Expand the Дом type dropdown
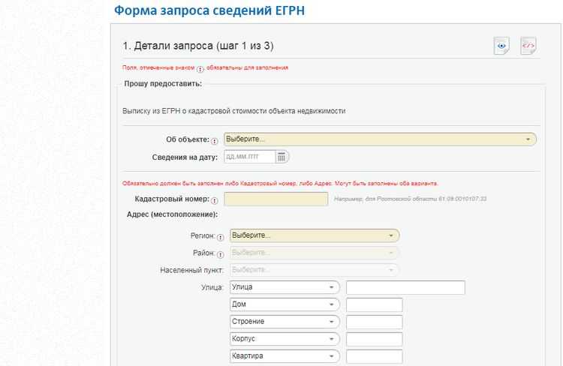The height and width of the screenshot is (366, 563). (285, 304)
